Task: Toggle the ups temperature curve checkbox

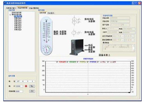Action: coord(108,62)
